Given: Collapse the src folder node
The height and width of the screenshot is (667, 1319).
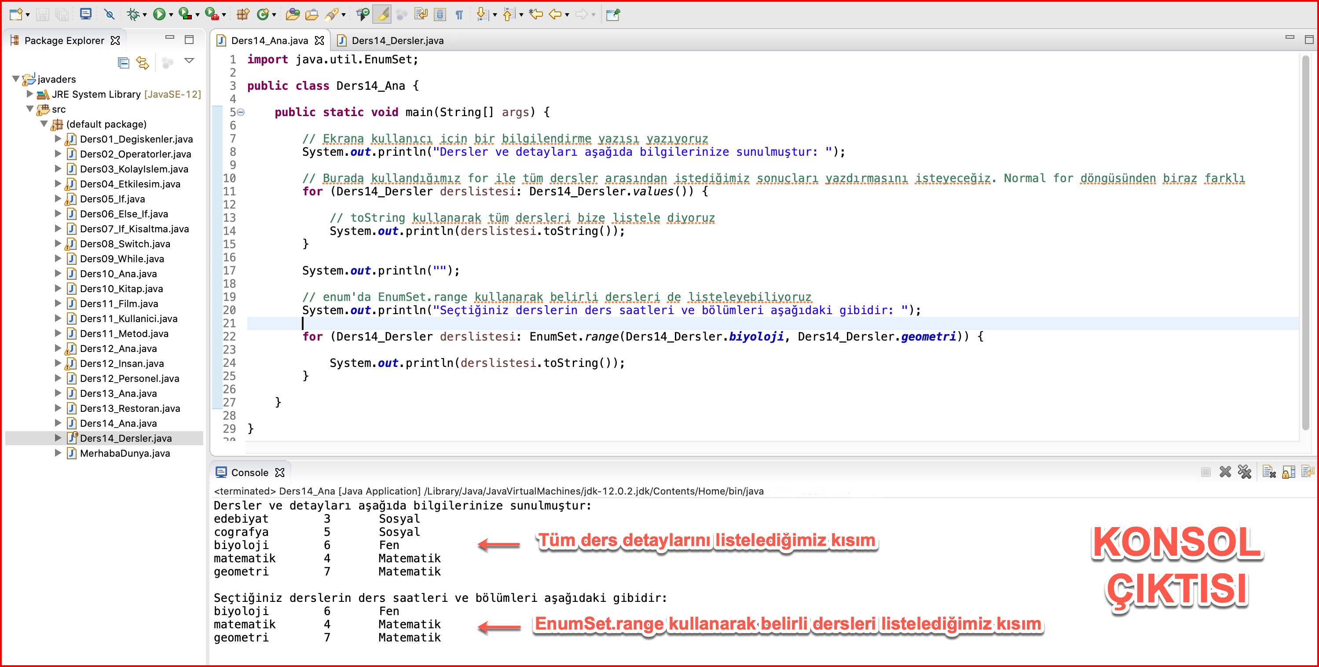Looking at the screenshot, I should [30, 109].
